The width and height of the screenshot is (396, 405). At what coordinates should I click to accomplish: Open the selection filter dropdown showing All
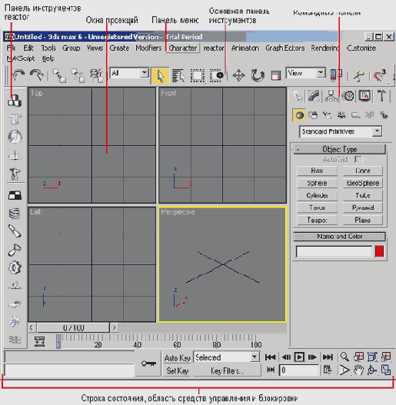click(x=129, y=73)
